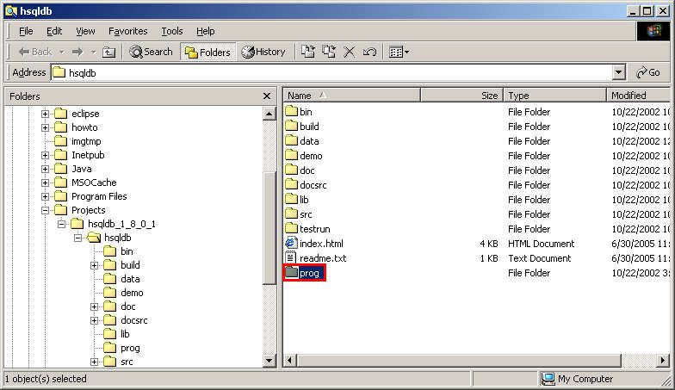Click the Go button
The image size is (675, 390).
649,73
